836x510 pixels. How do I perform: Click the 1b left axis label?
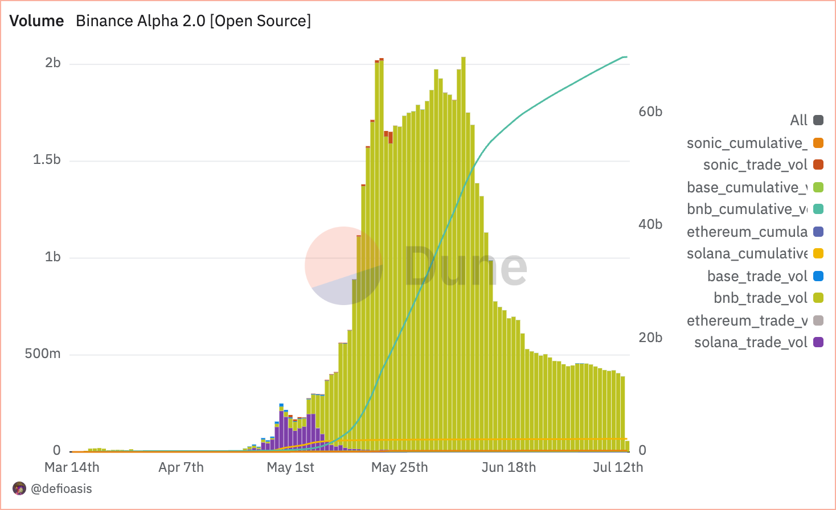[53, 257]
